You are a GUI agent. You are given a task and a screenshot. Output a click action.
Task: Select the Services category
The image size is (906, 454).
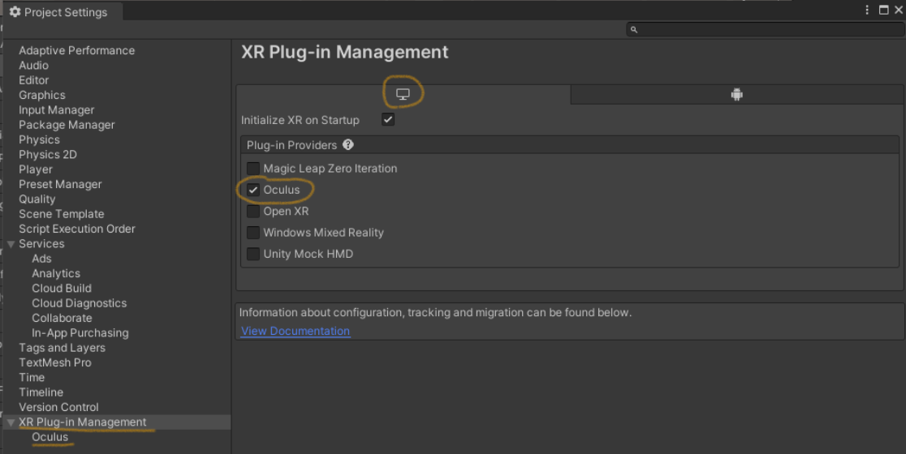coord(41,244)
